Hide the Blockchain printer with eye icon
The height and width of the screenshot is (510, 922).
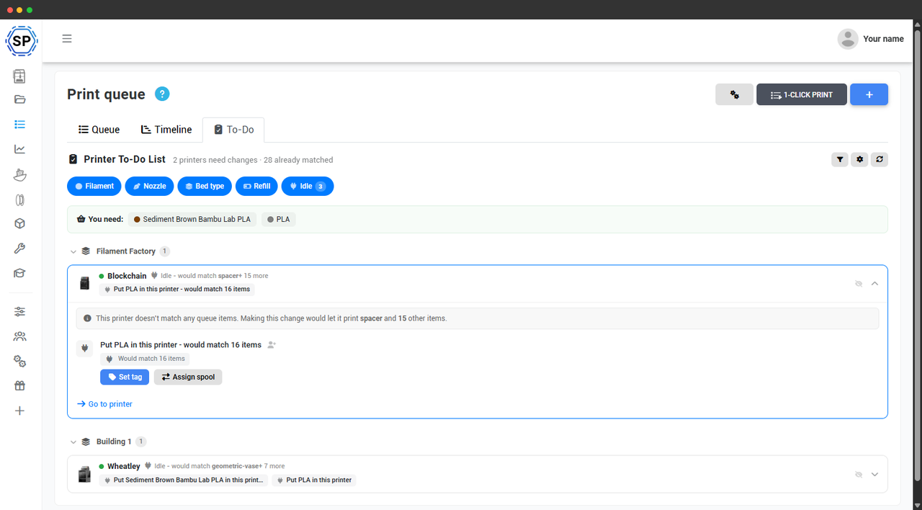pos(859,284)
